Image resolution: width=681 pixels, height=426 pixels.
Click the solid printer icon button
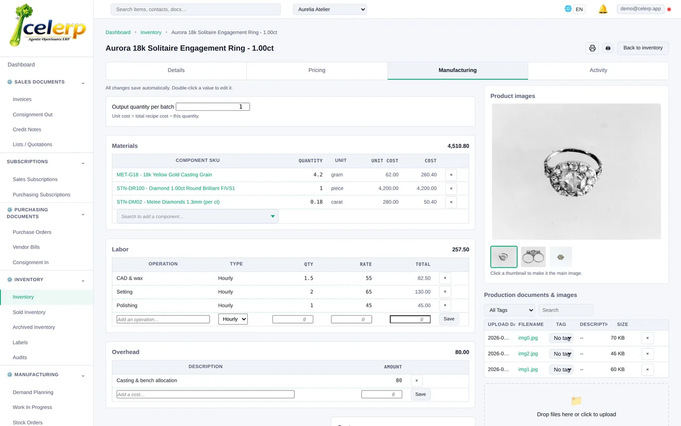608,48
